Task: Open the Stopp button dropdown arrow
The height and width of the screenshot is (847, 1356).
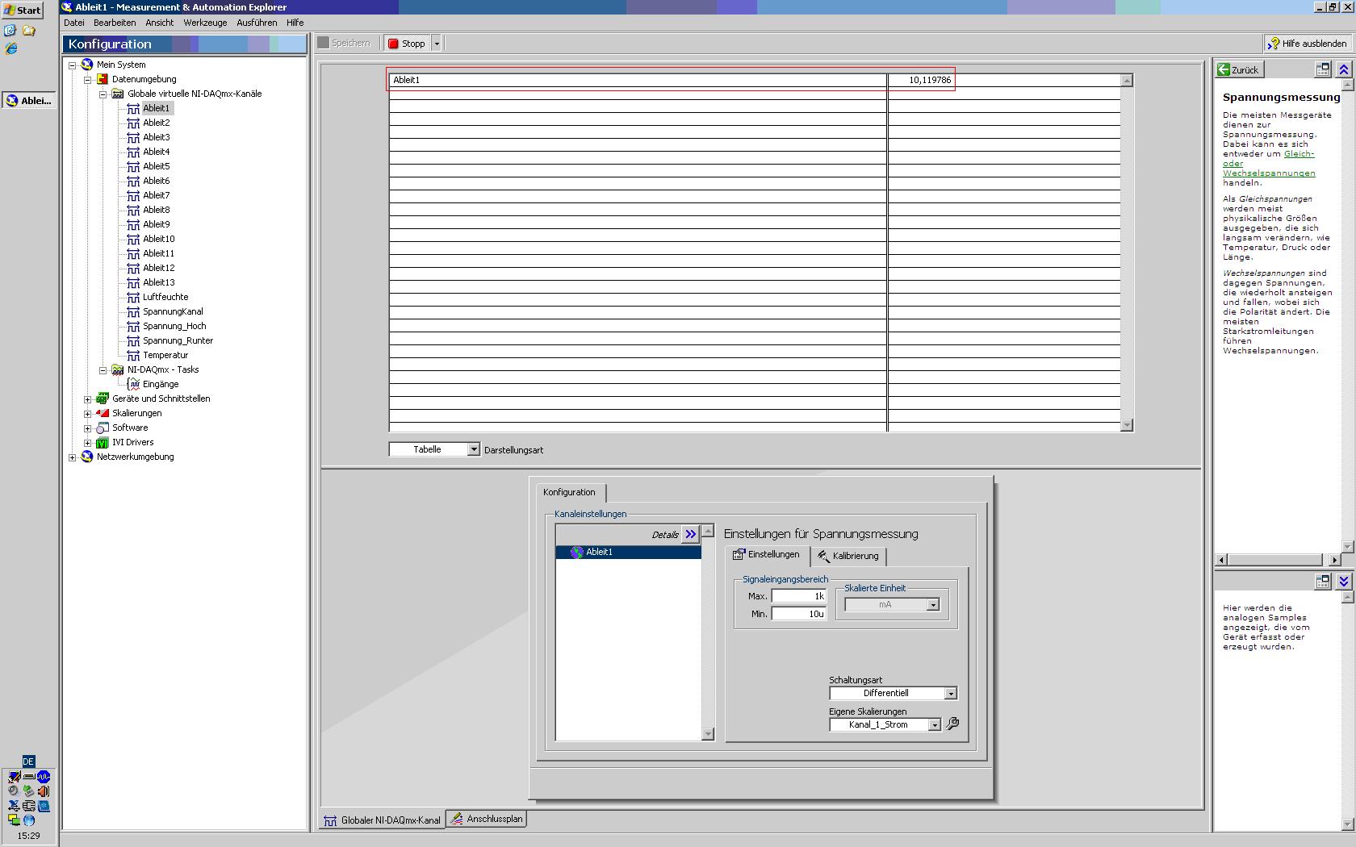Action: point(437,44)
